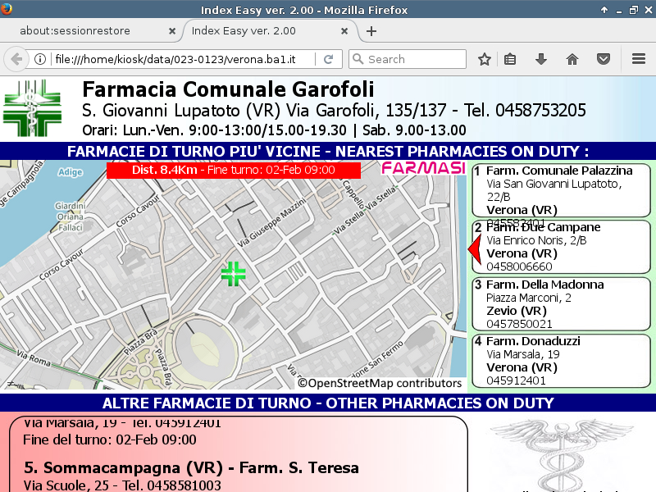Show site information icon in address bar
656x492 pixels.
pyautogui.click(x=40, y=59)
